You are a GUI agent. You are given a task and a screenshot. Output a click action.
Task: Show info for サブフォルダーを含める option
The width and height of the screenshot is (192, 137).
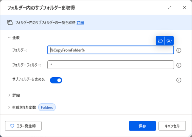179,80
